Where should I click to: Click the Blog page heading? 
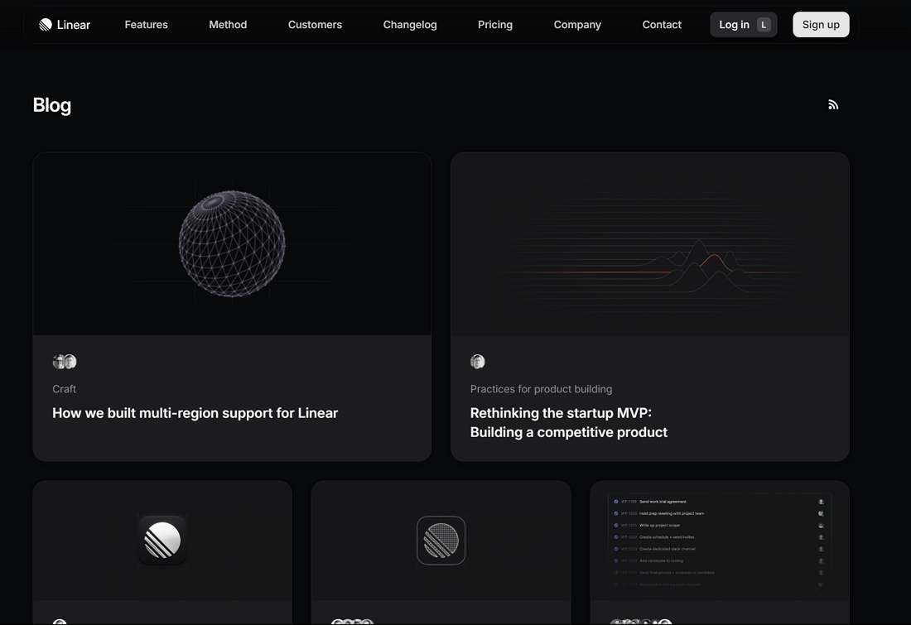click(x=52, y=105)
